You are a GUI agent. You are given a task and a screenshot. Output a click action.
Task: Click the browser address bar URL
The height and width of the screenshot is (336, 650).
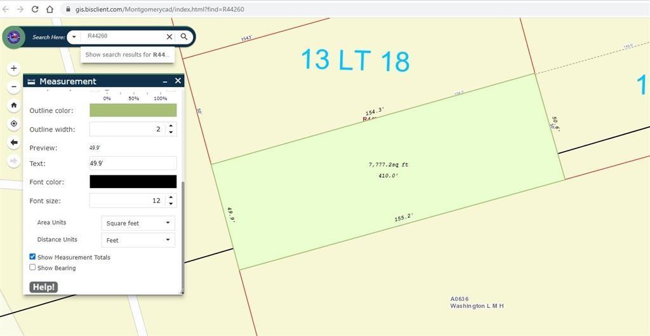(x=159, y=9)
